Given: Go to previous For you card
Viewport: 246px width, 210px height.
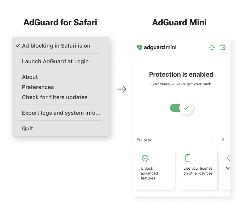Looking at the screenshot, I should click(x=212, y=140).
